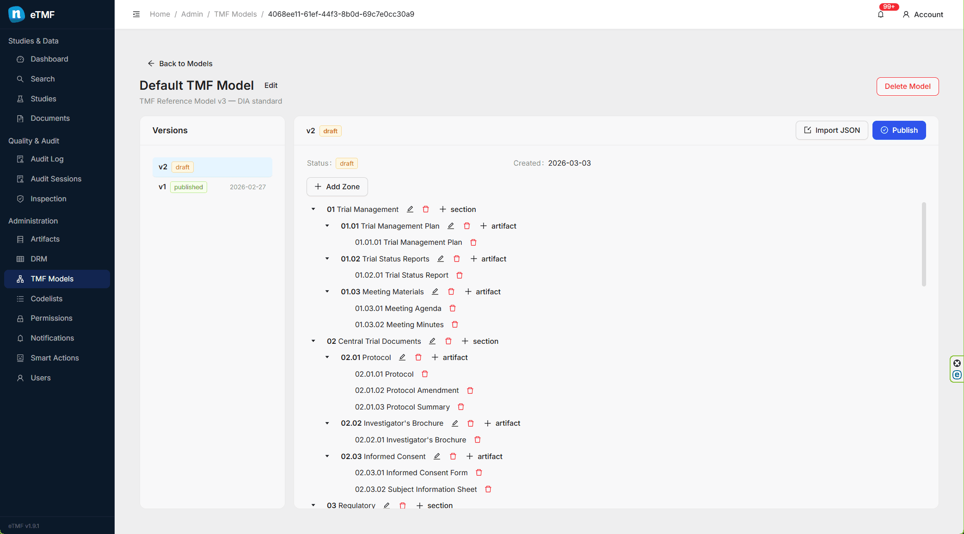Open the DRM page
This screenshot has width=964, height=534.
pyautogui.click(x=57, y=259)
